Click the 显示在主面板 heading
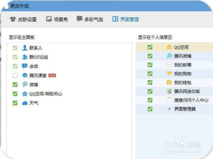The height and width of the screenshot is (159, 213). (22, 37)
